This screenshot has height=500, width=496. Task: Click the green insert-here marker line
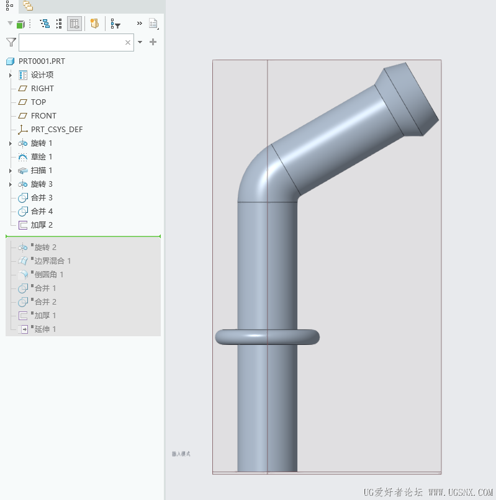(83, 236)
